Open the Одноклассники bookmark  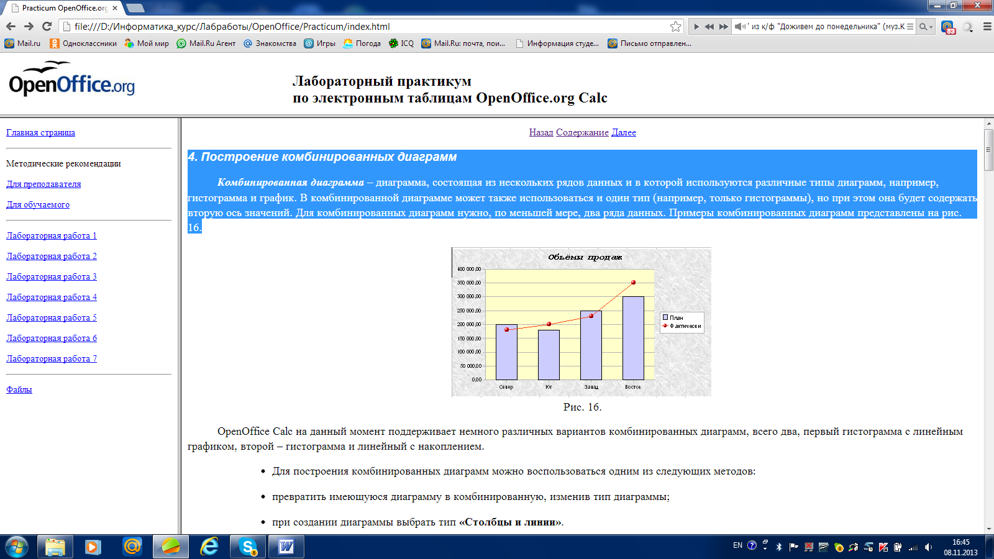(x=83, y=43)
